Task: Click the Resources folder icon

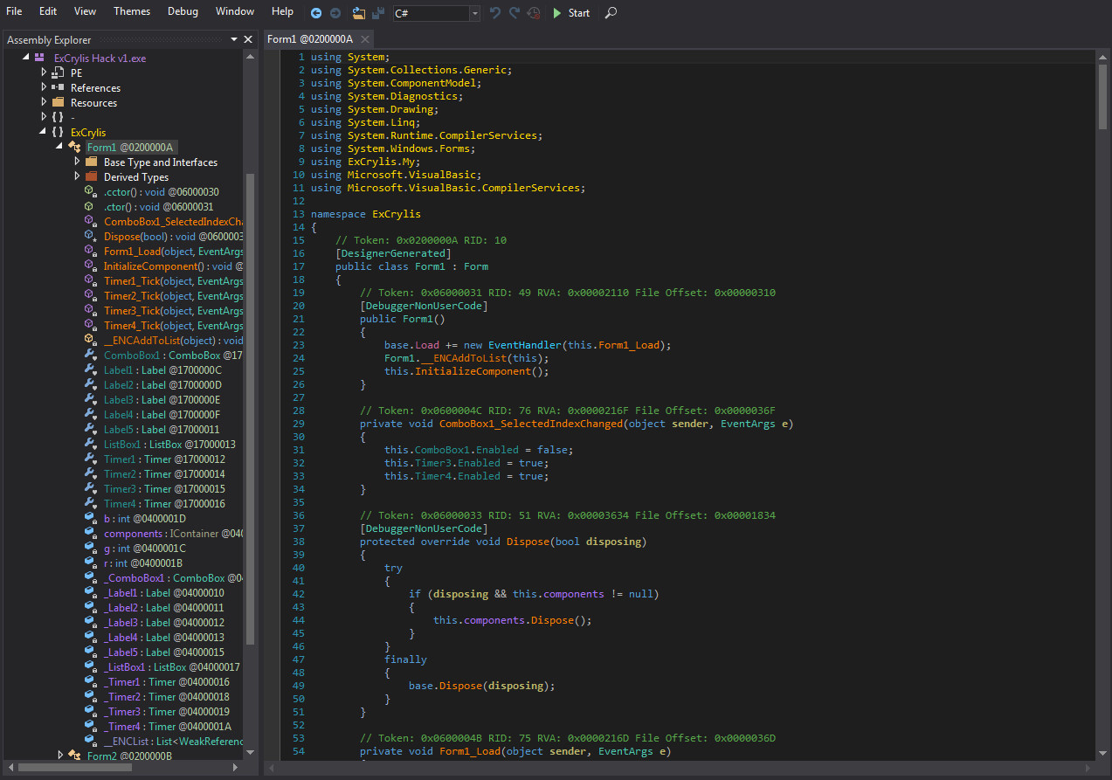Action: coord(58,102)
